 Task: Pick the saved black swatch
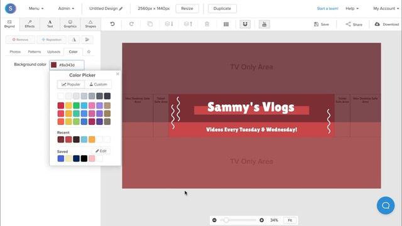click(x=84, y=158)
